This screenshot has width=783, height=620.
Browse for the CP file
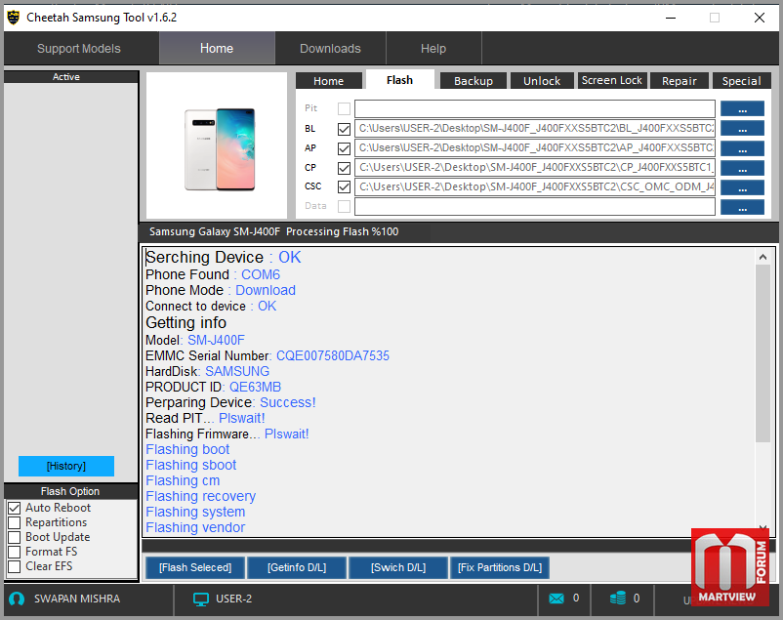742,168
